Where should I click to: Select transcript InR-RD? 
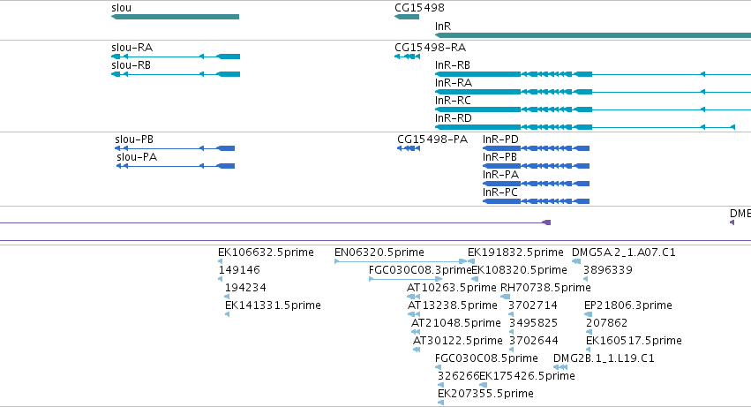(585, 127)
